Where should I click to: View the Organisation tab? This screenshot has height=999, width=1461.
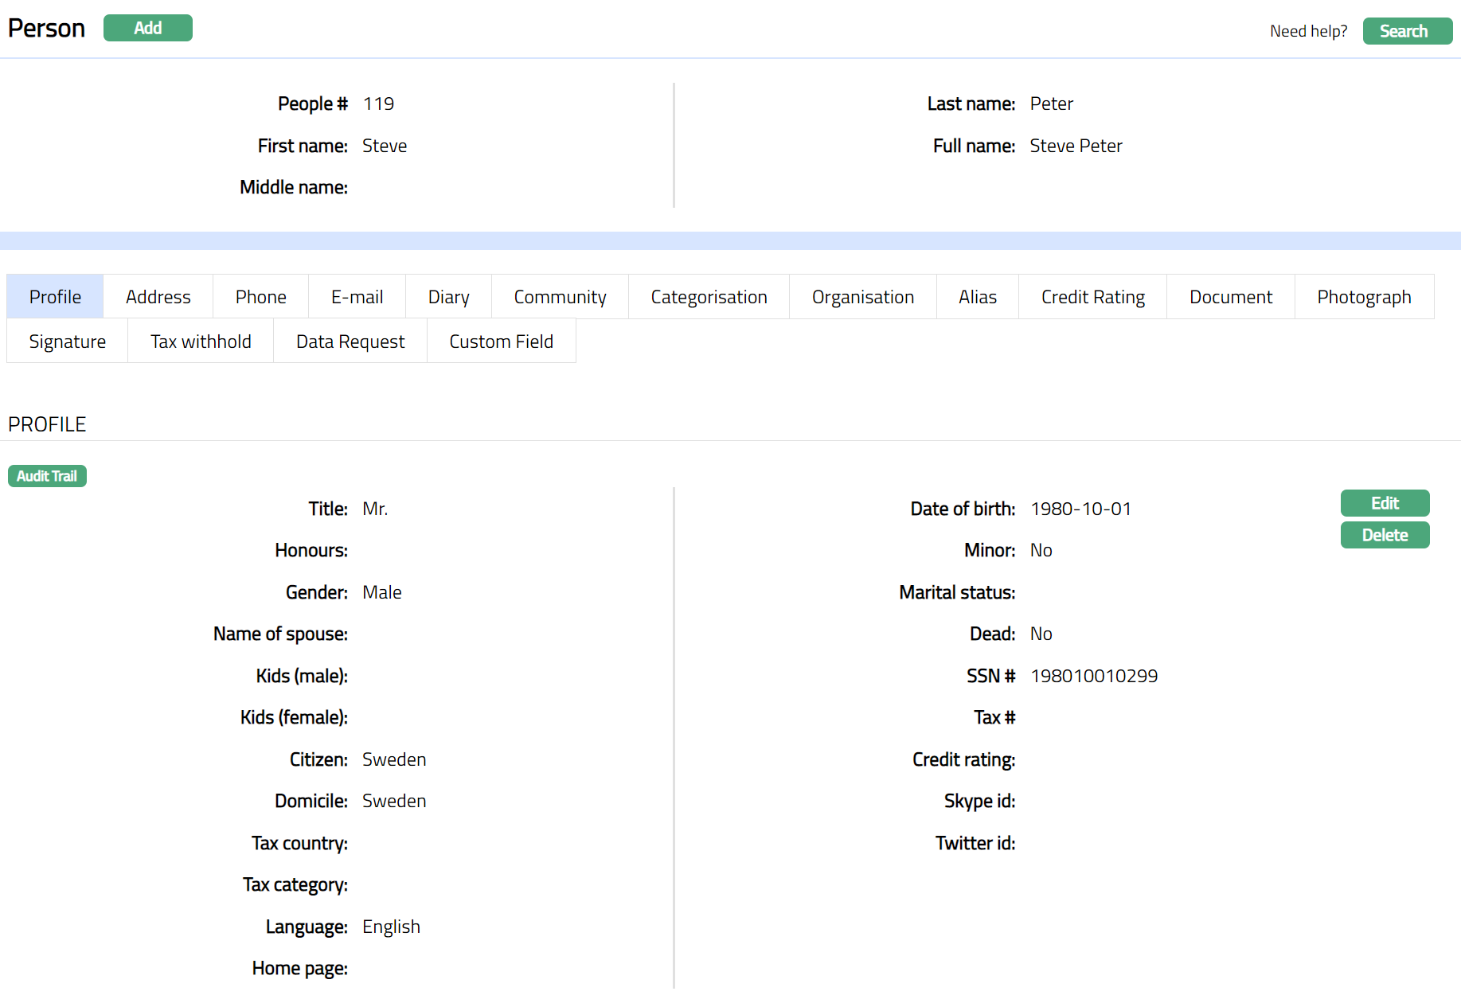click(862, 297)
